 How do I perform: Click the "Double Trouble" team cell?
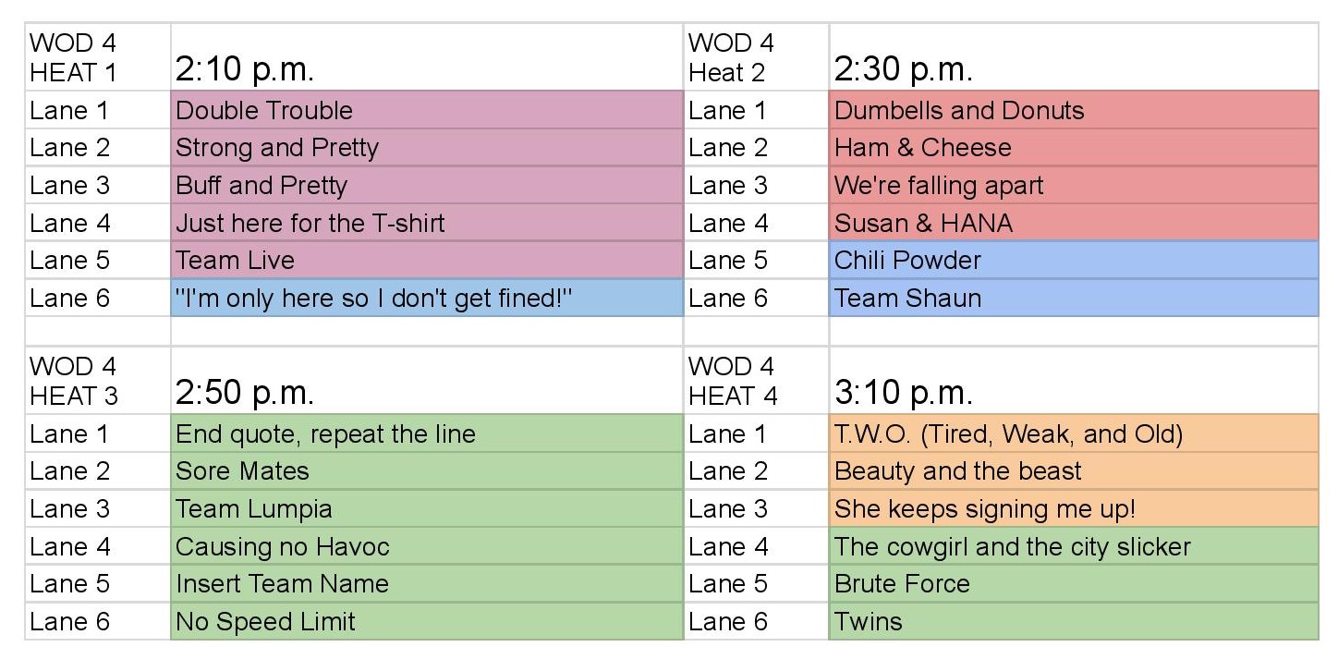click(426, 110)
